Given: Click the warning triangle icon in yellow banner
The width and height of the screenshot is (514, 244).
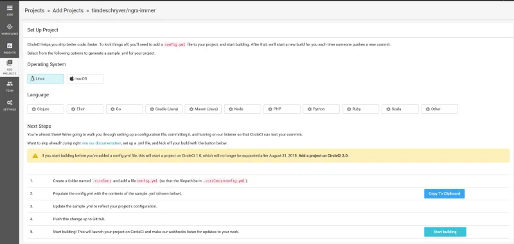Looking at the screenshot, I should coord(35,155).
